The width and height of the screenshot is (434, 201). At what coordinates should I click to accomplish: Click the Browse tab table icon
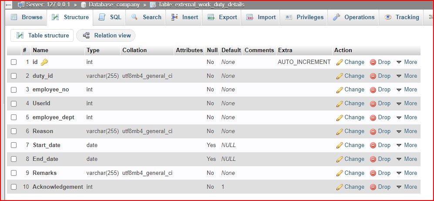[x=14, y=17]
